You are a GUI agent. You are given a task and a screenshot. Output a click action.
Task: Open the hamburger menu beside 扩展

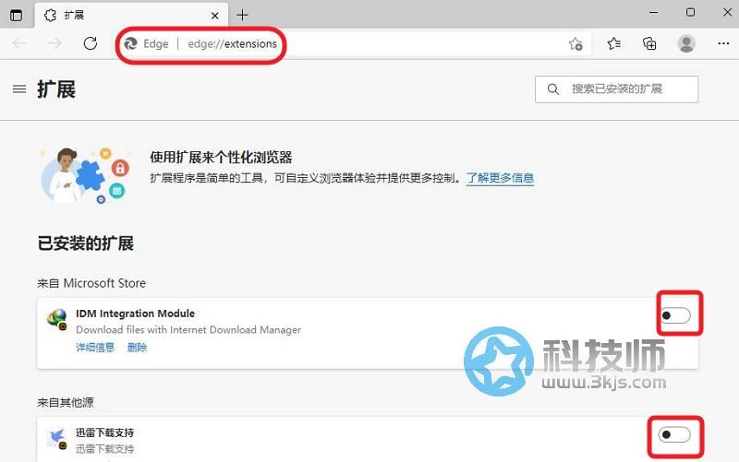click(x=19, y=89)
